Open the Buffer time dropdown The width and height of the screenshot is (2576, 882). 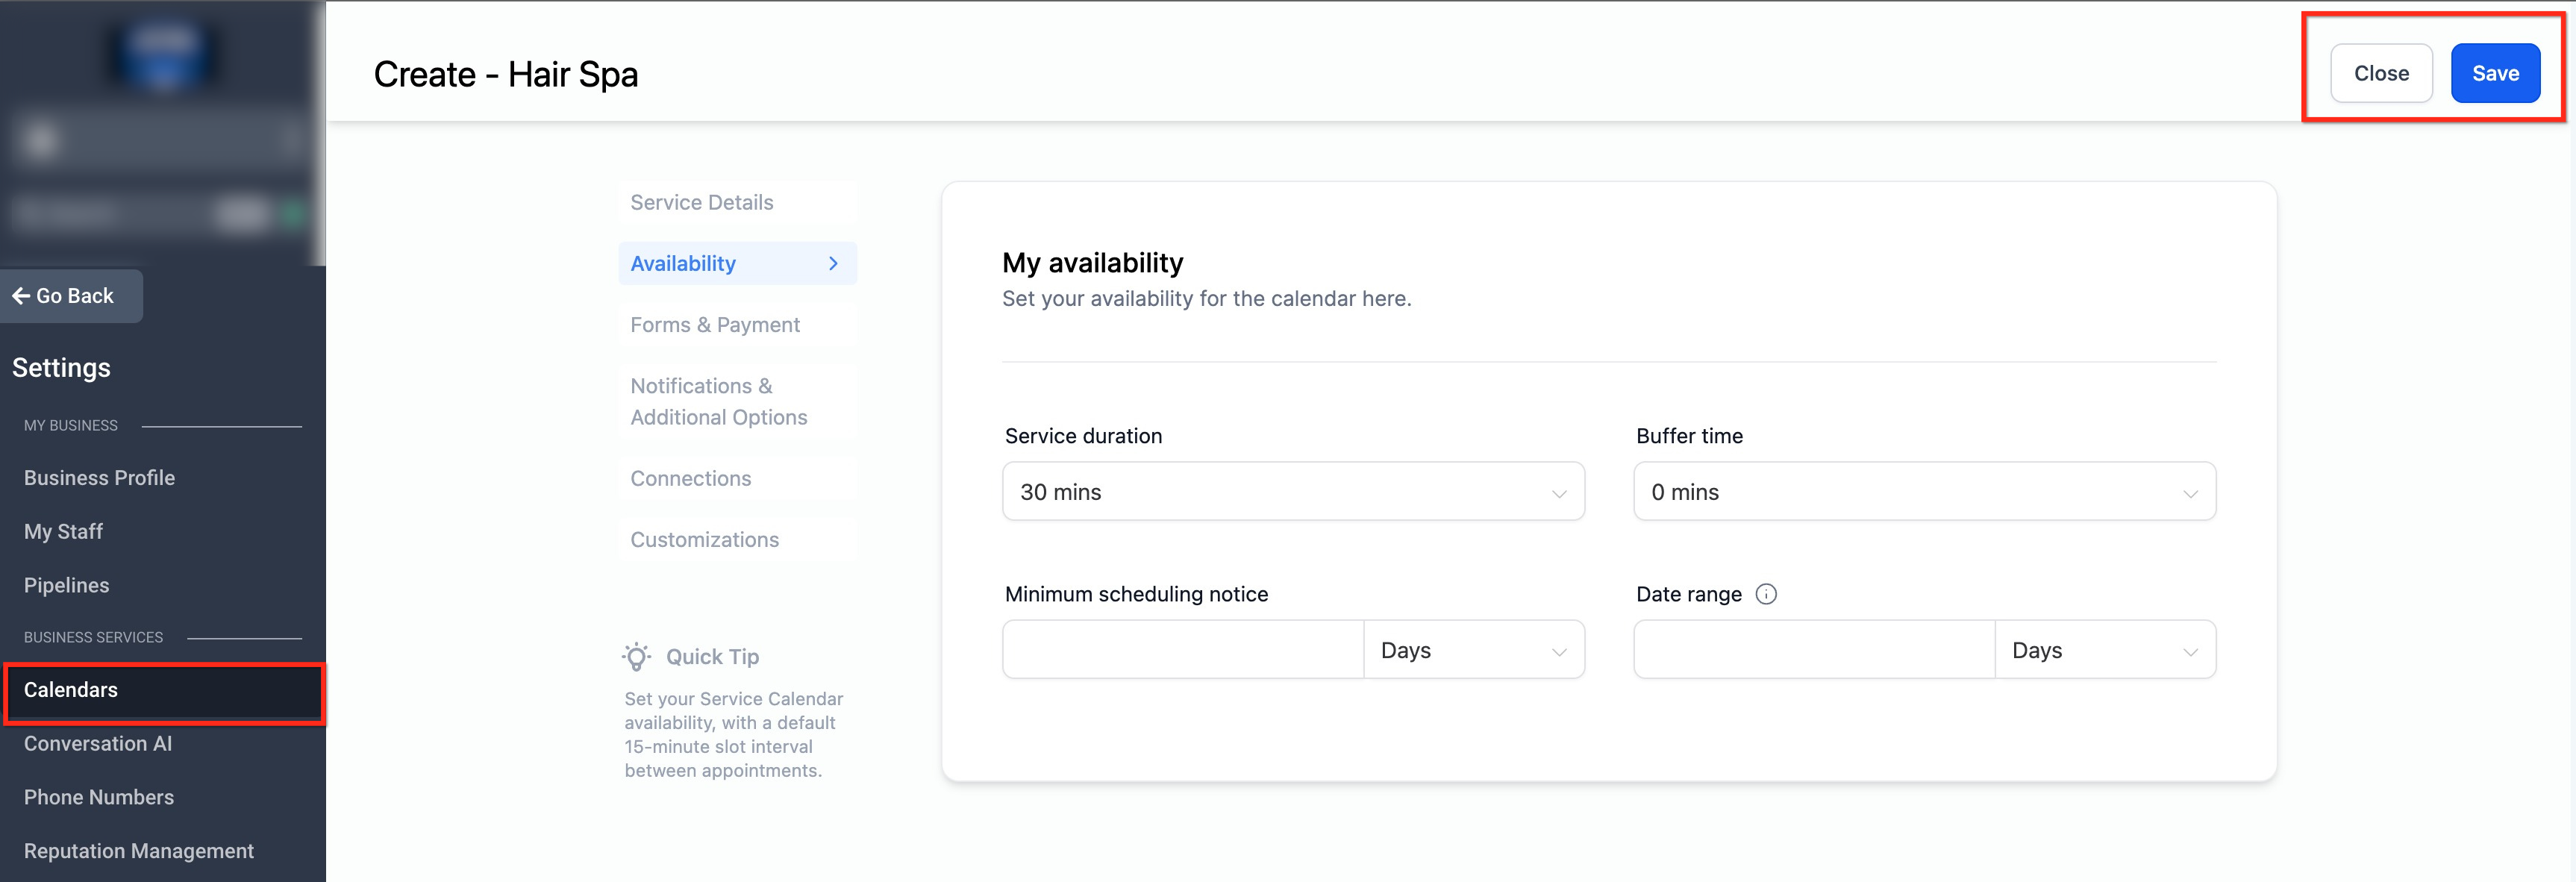1923,492
